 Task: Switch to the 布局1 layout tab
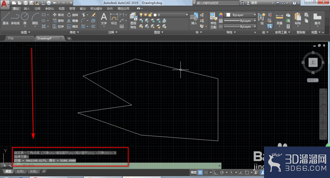pyautogui.click(x=20, y=171)
